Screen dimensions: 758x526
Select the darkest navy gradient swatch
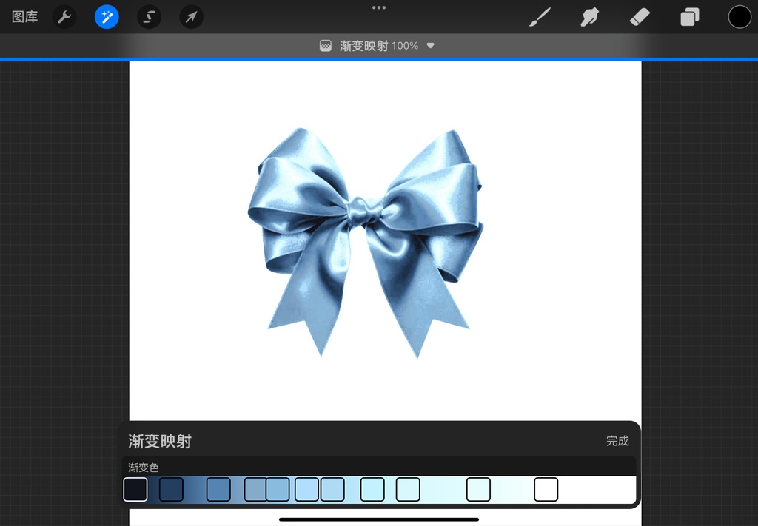point(135,489)
